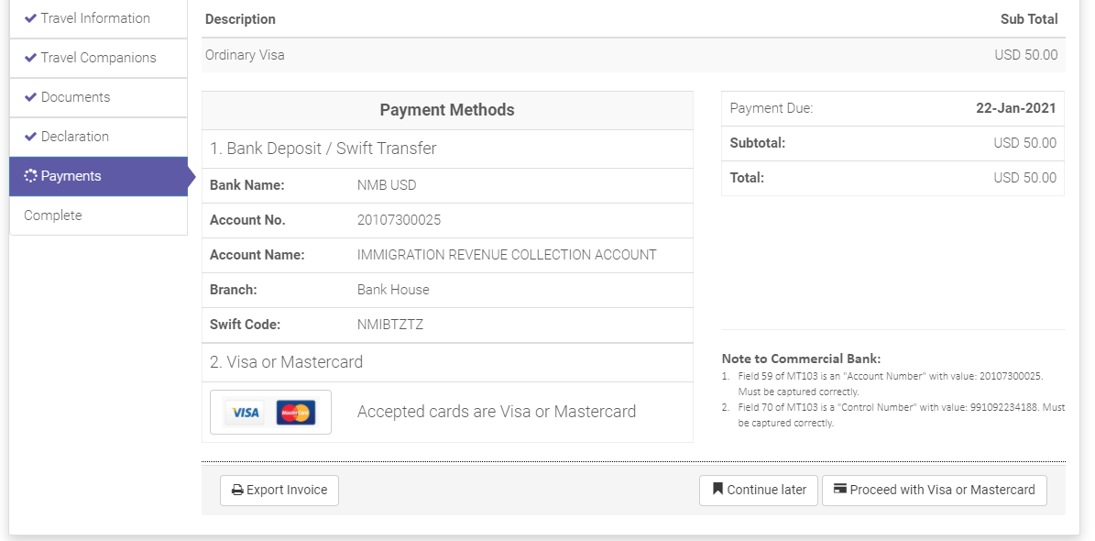1095x541 pixels.
Task: Click the Bank Deposit / Swift Transfer heading
Action: pos(323,149)
